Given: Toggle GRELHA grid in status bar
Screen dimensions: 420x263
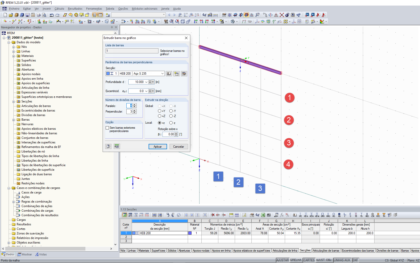Looking at the screenshot, I should (x=296, y=260).
